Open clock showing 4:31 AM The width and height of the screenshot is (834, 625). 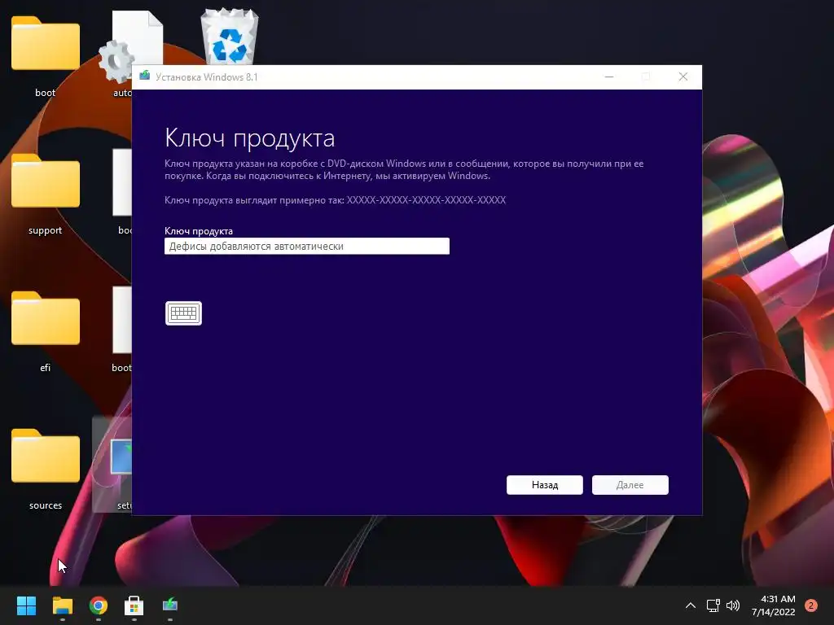pos(774,605)
